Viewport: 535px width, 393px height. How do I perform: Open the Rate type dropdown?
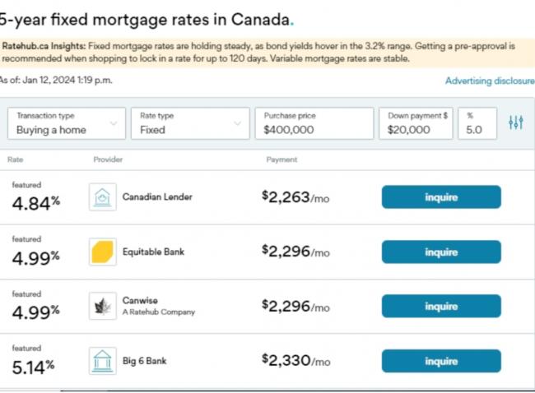(x=188, y=123)
